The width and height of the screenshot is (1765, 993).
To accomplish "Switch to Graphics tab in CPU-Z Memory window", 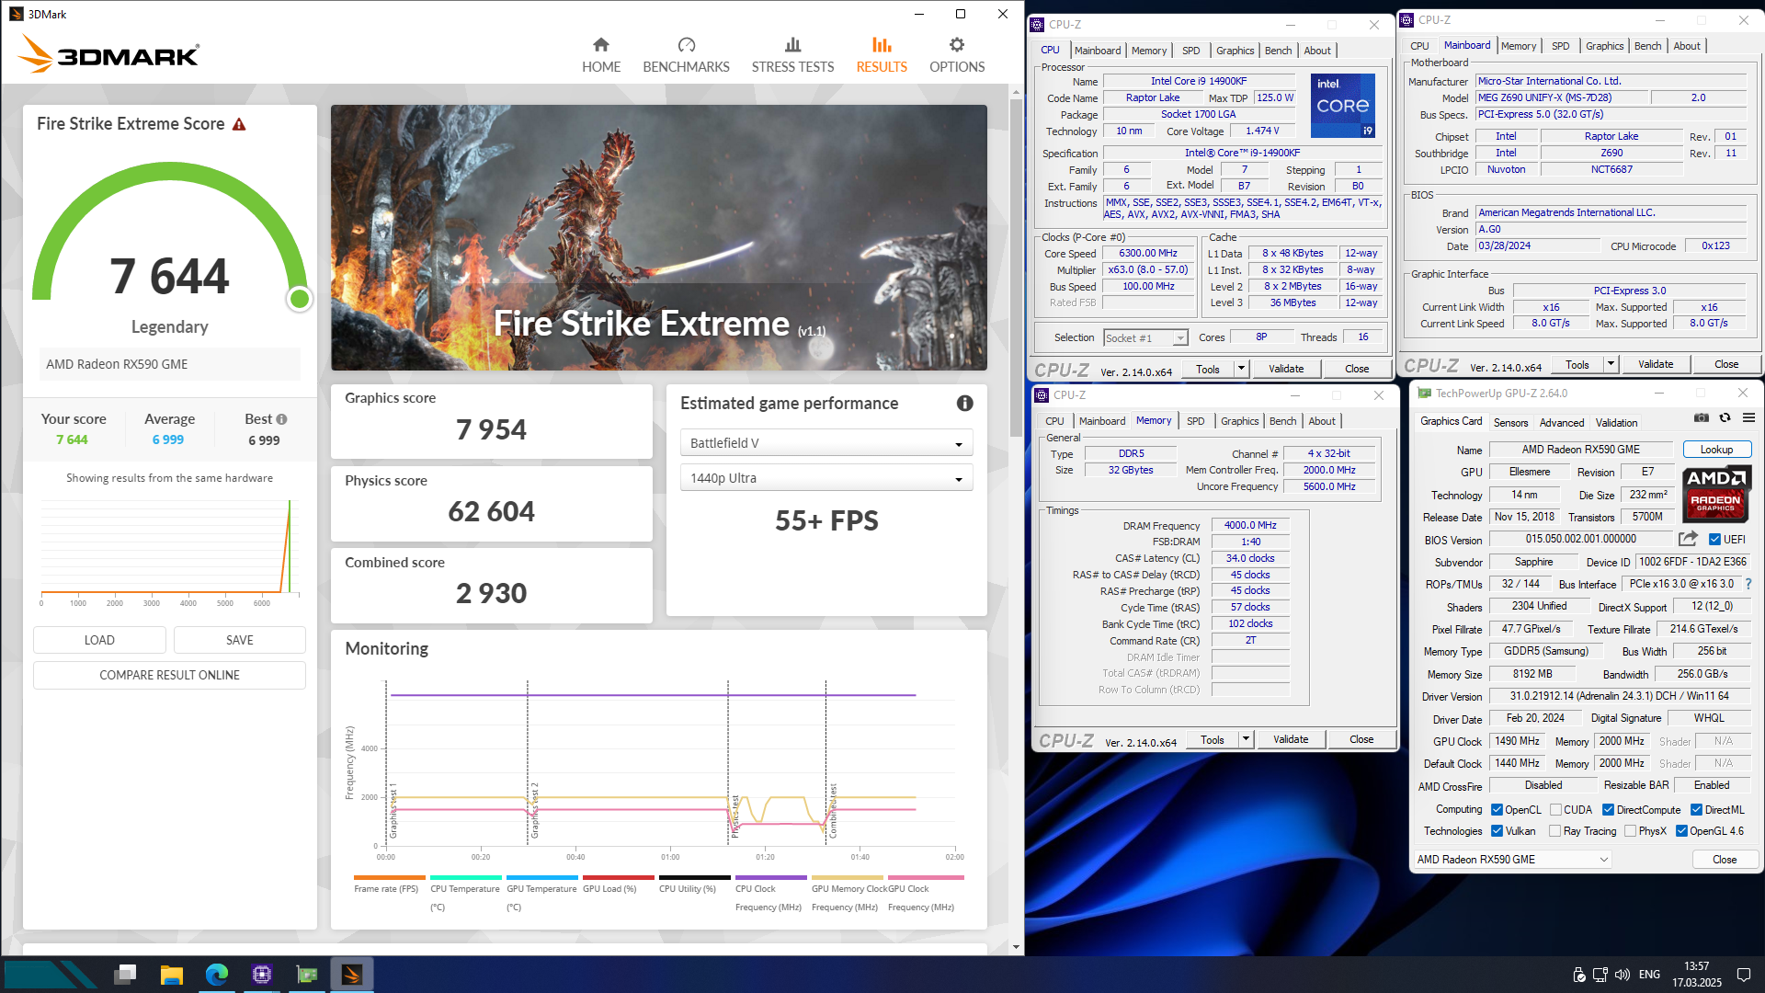I will 1240,421.
